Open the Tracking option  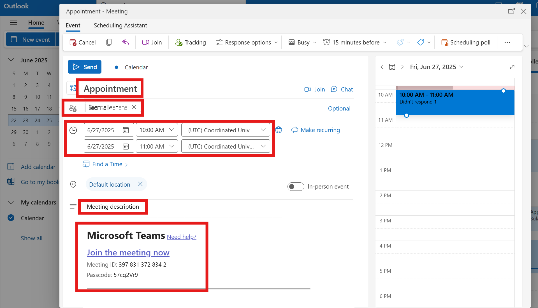coord(191,42)
